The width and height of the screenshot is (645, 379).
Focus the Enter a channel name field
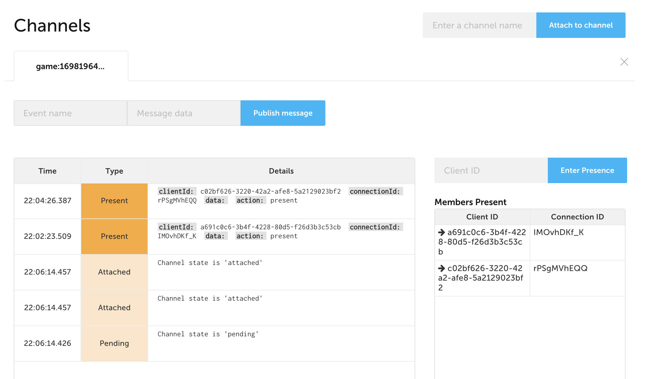[x=479, y=25]
